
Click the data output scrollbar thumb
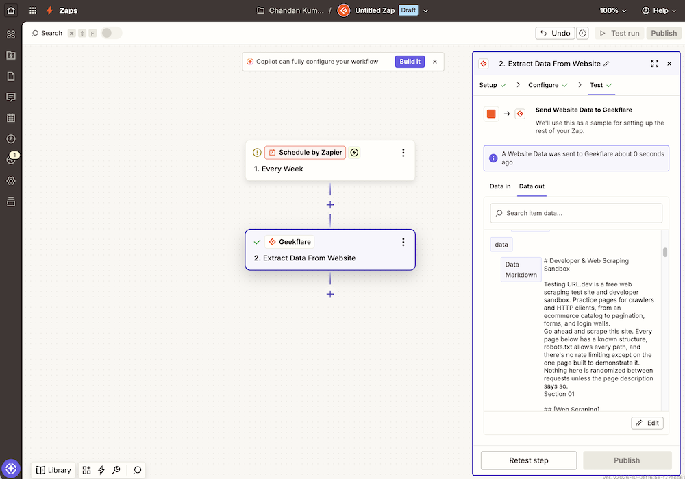click(x=665, y=252)
